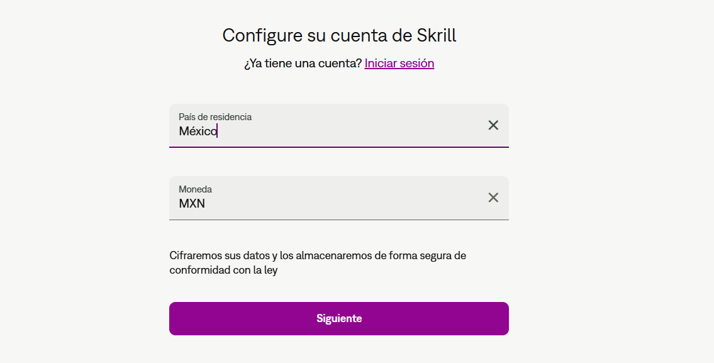This screenshot has width=714, height=363.
Task: Click the Moneda field label
Action: coord(196,189)
